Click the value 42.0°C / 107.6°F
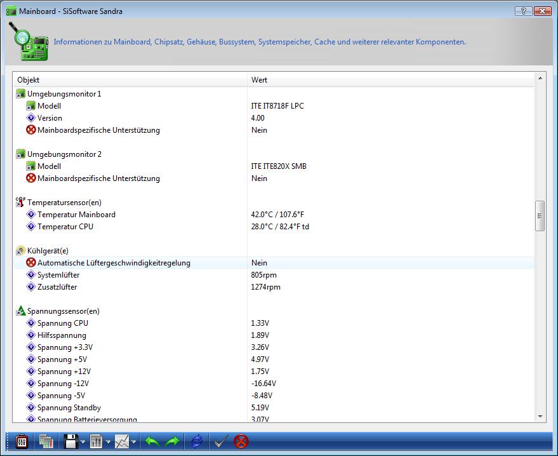Viewport: 558px width, 456px height. coord(277,215)
